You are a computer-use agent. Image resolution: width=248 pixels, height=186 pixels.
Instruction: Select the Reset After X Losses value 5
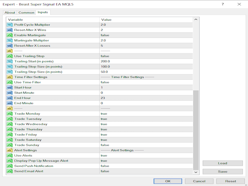click(x=102, y=46)
